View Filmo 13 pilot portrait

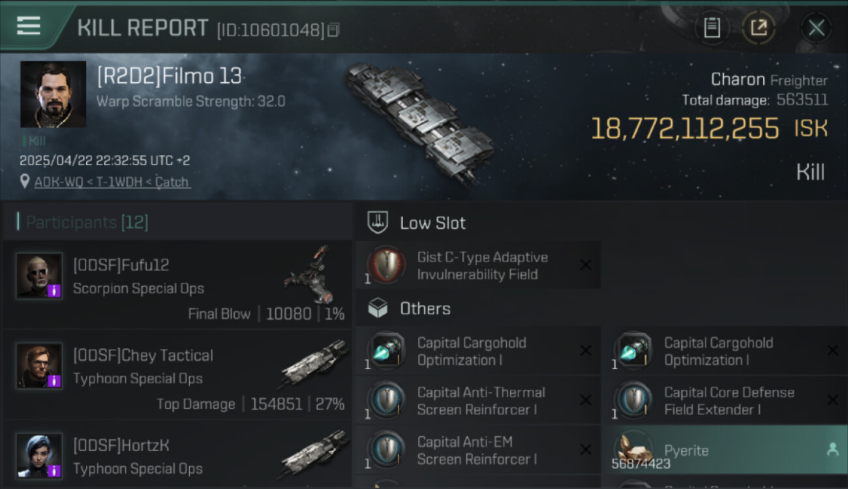tap(53, 95)
